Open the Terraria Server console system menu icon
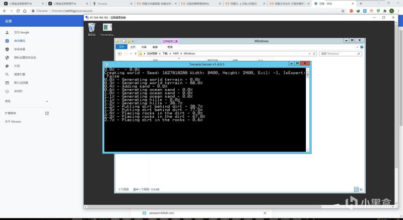Viewport: 403px width, 220px height. (x=106, y=64)
